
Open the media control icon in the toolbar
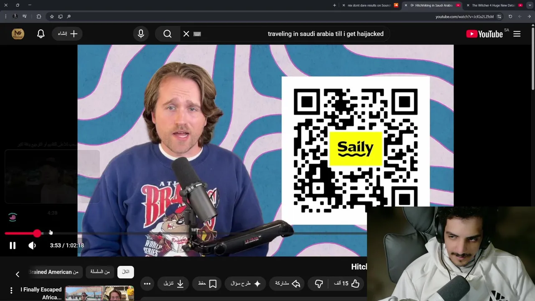[25, 17]
